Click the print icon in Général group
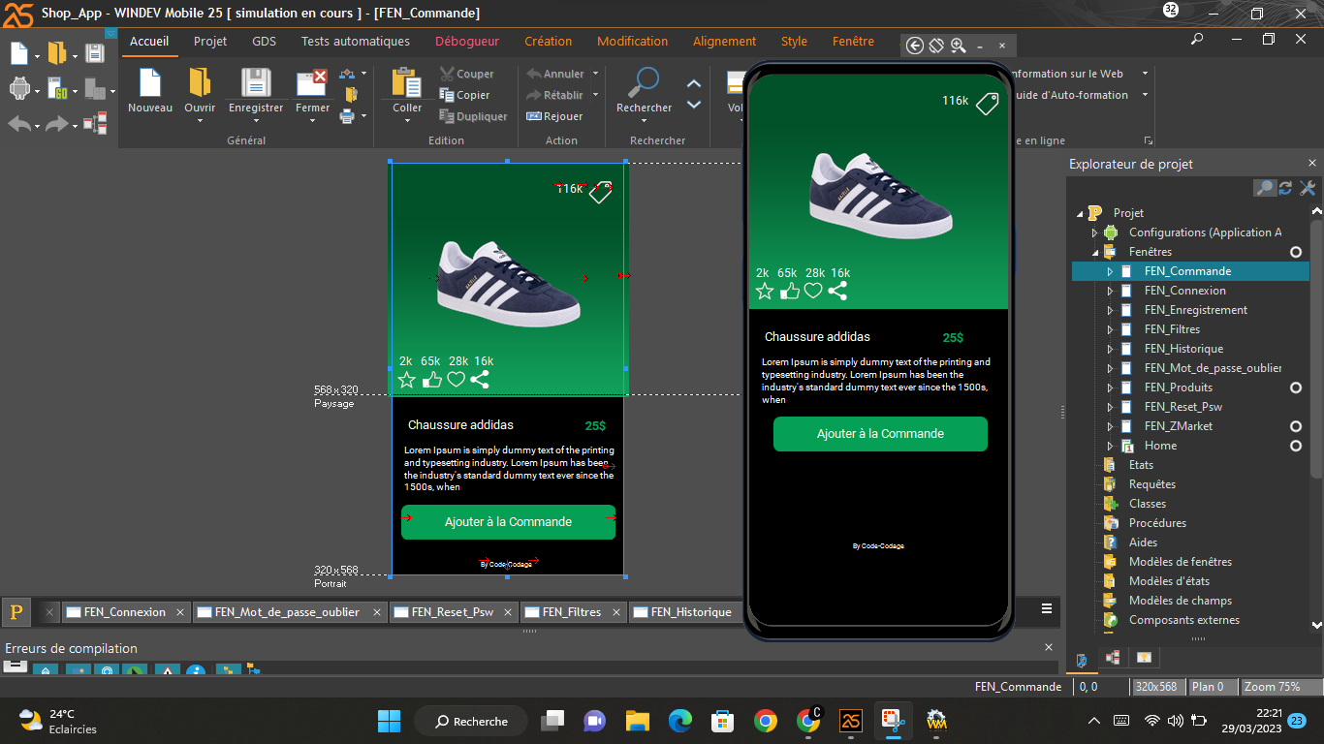 348,116
